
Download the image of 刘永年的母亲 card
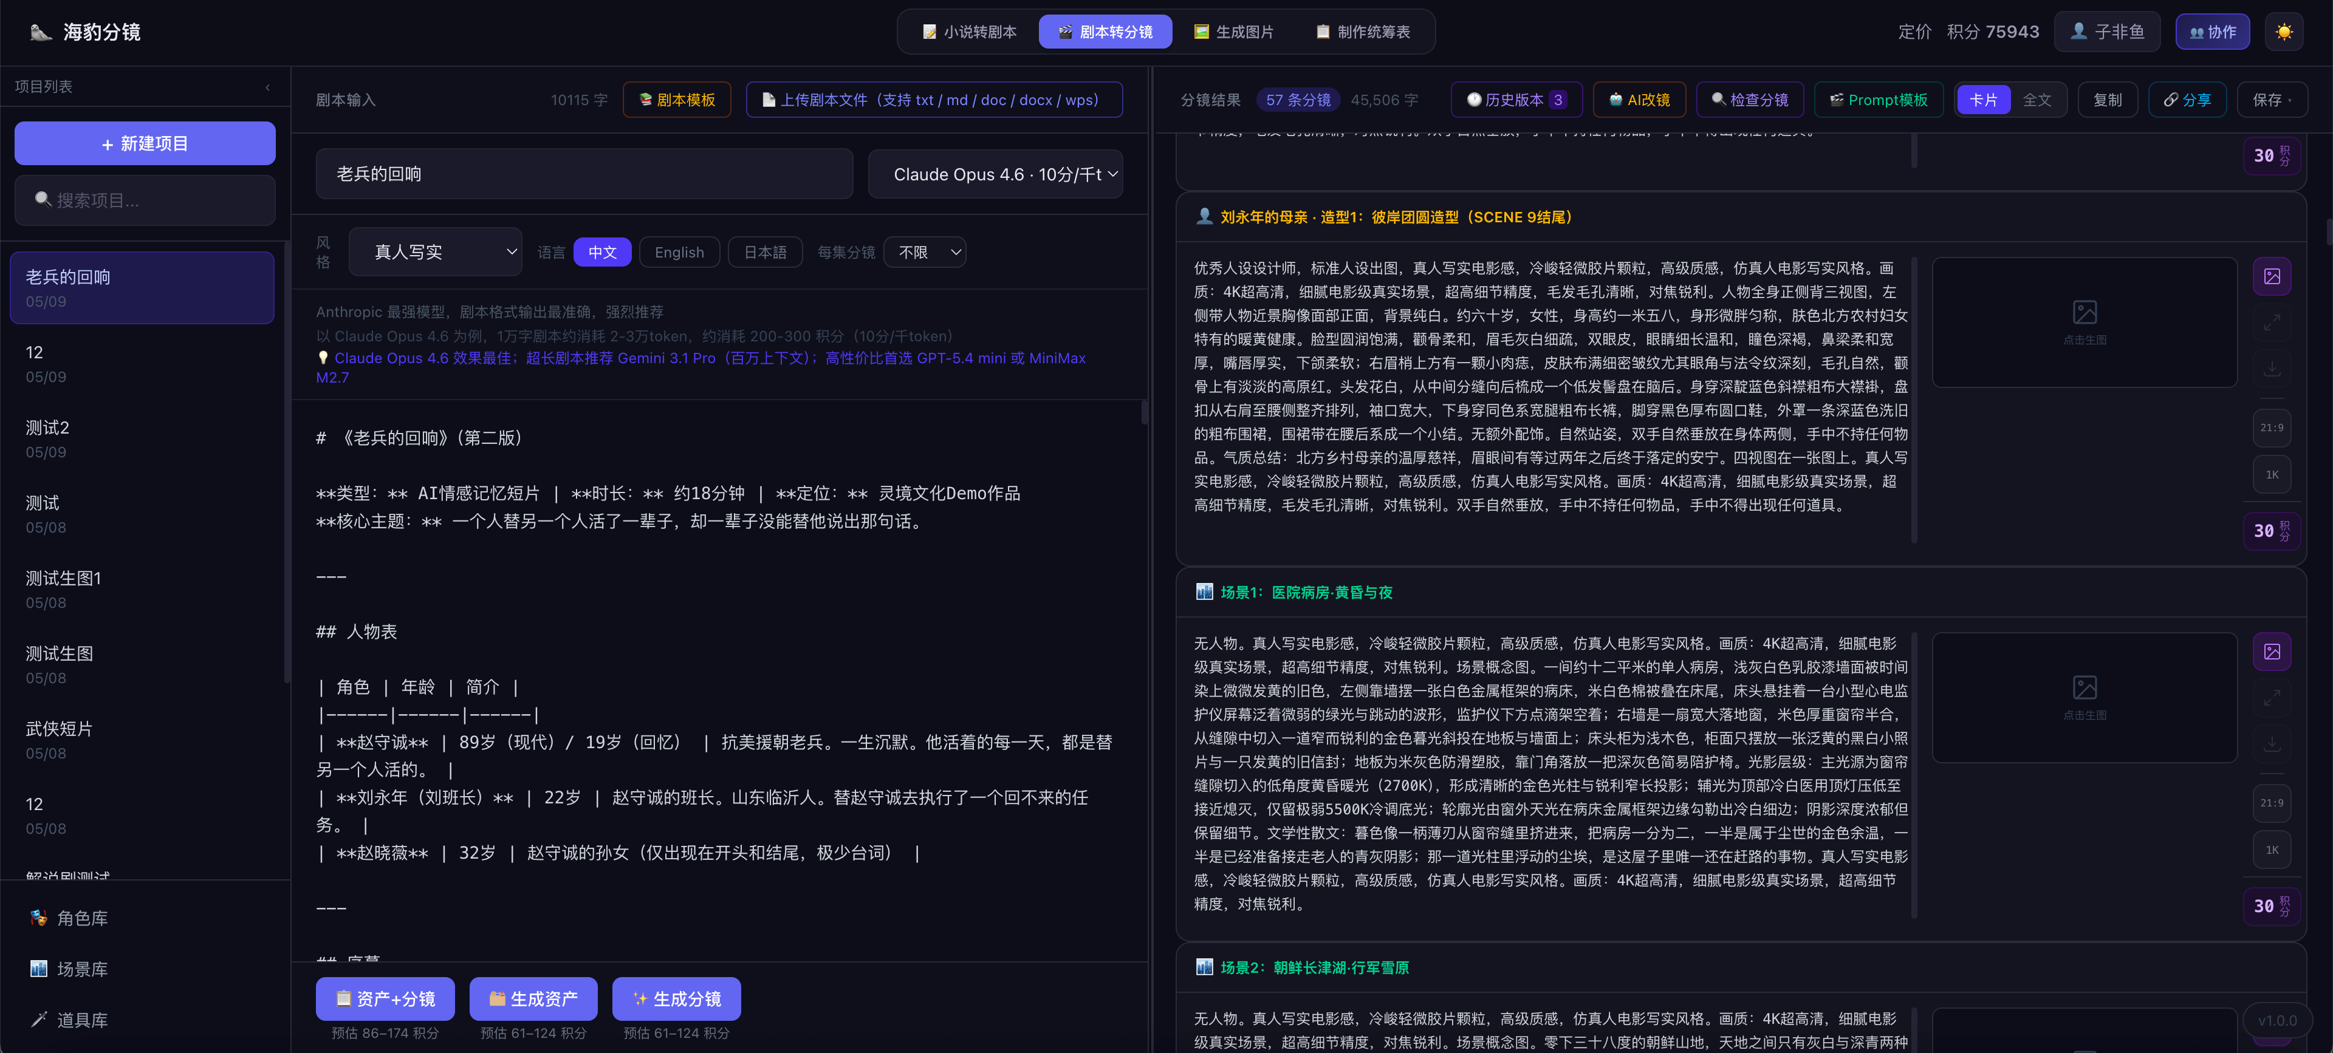point(2272,369)
